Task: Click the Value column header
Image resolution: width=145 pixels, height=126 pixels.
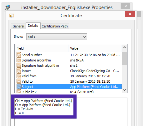Action: tap(95, 48)
